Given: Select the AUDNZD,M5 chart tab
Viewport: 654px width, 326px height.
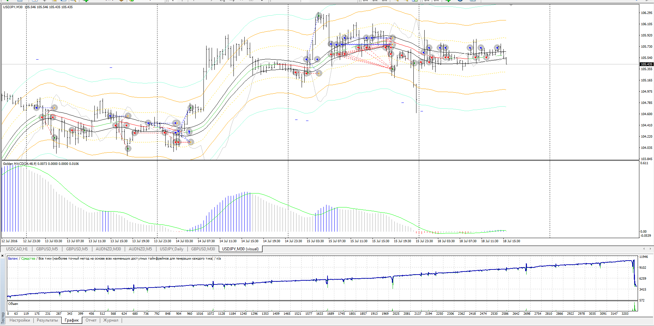Looking at the screenshot, I should point(140,249).
